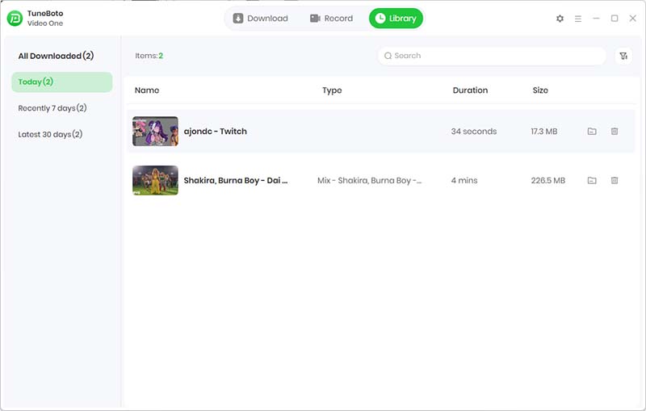Open settings via the gear icon
The width and height of the screenshot is (646, 411).
pyautogui.click(x=560, y=19)
